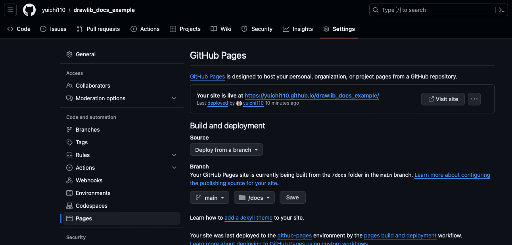Click the comment icon beside Moderation options

pyautogui.click(x=69, y=98)
